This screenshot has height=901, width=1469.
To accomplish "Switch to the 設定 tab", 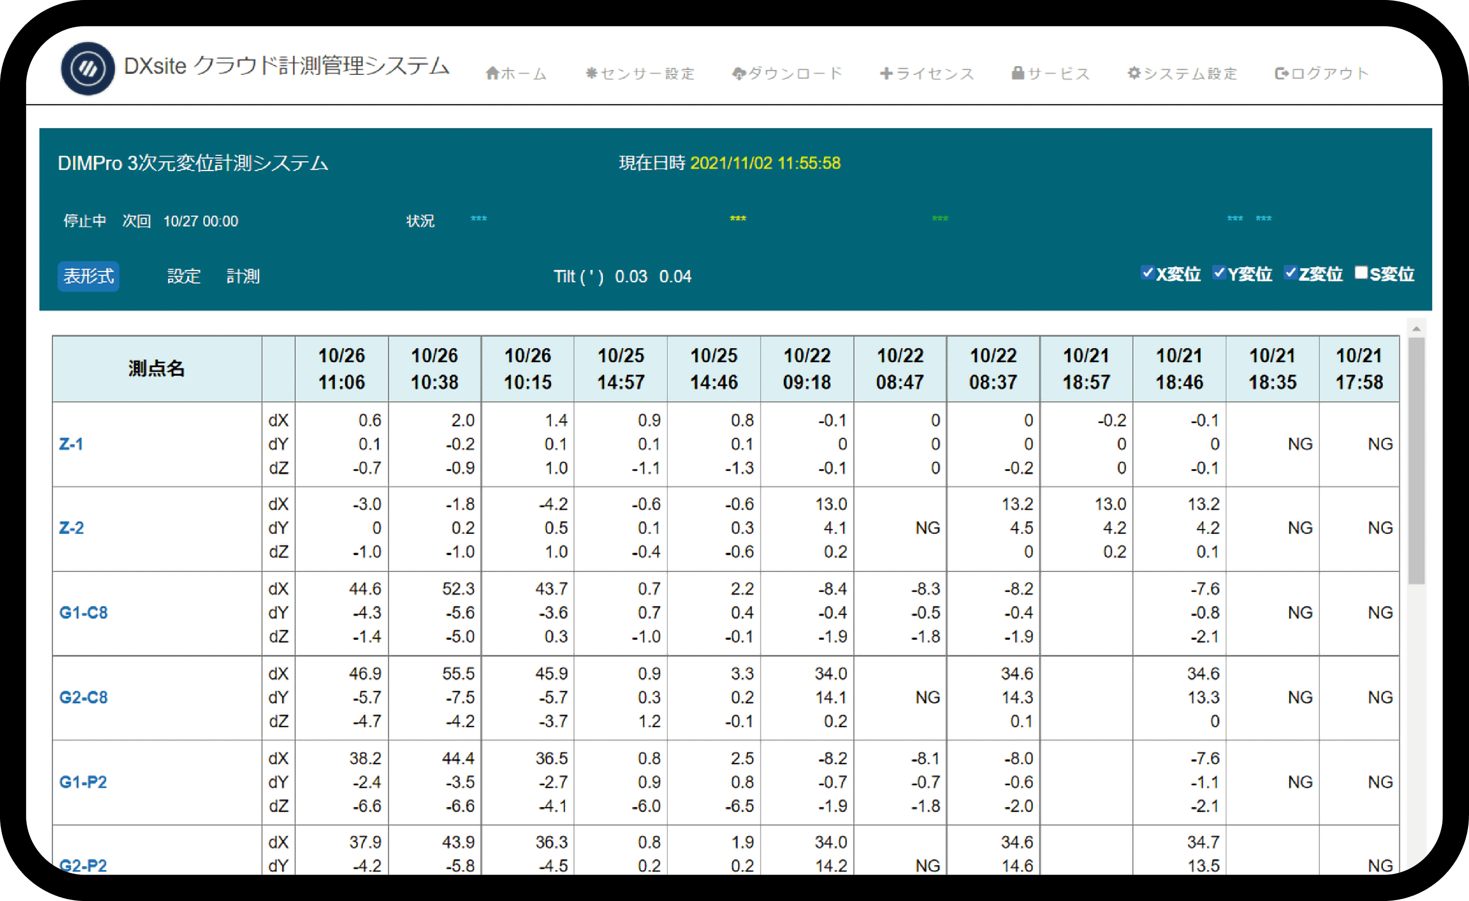I will point(184,277).
